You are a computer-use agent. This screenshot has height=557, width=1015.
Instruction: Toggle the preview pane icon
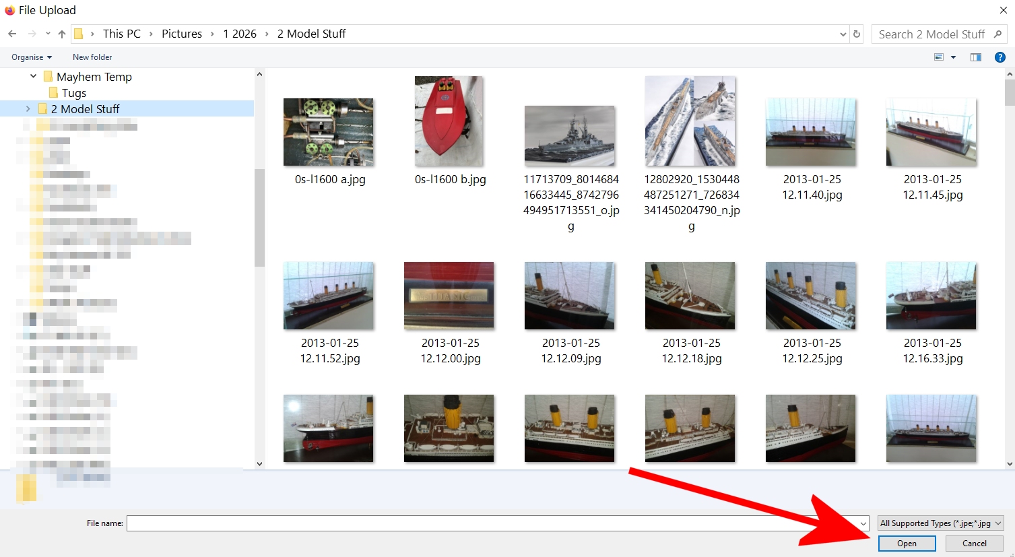pyautogui.click(x=975, y=57)
